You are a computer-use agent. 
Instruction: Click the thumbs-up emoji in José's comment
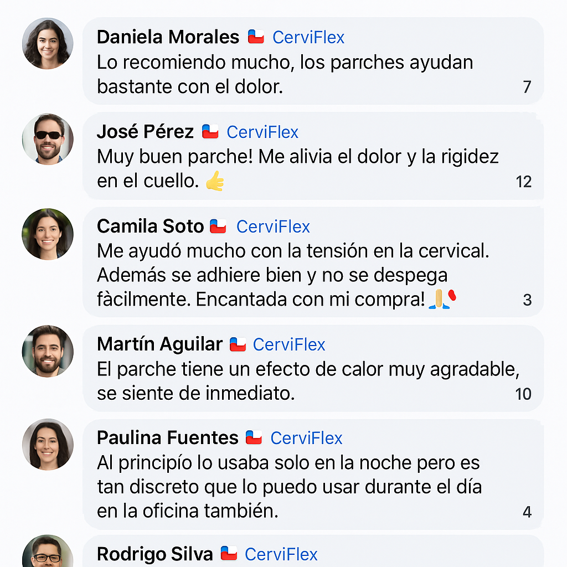[x=215, y=181]
